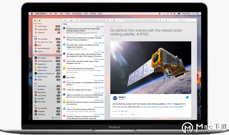Click the Apple logo menu
229x135 pixels.
(32, 14)
